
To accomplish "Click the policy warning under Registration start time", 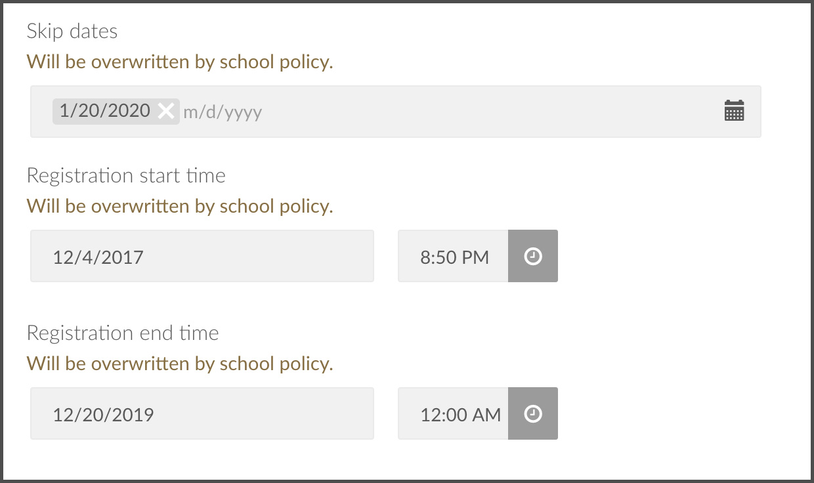I will [180, 206].
